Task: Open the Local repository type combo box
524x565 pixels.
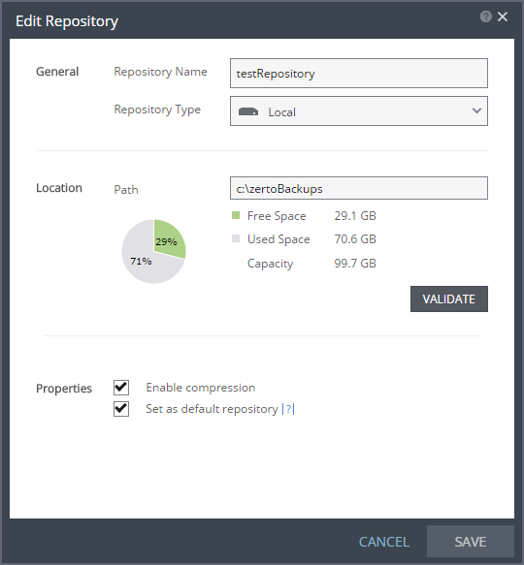Action: (359, 111)
